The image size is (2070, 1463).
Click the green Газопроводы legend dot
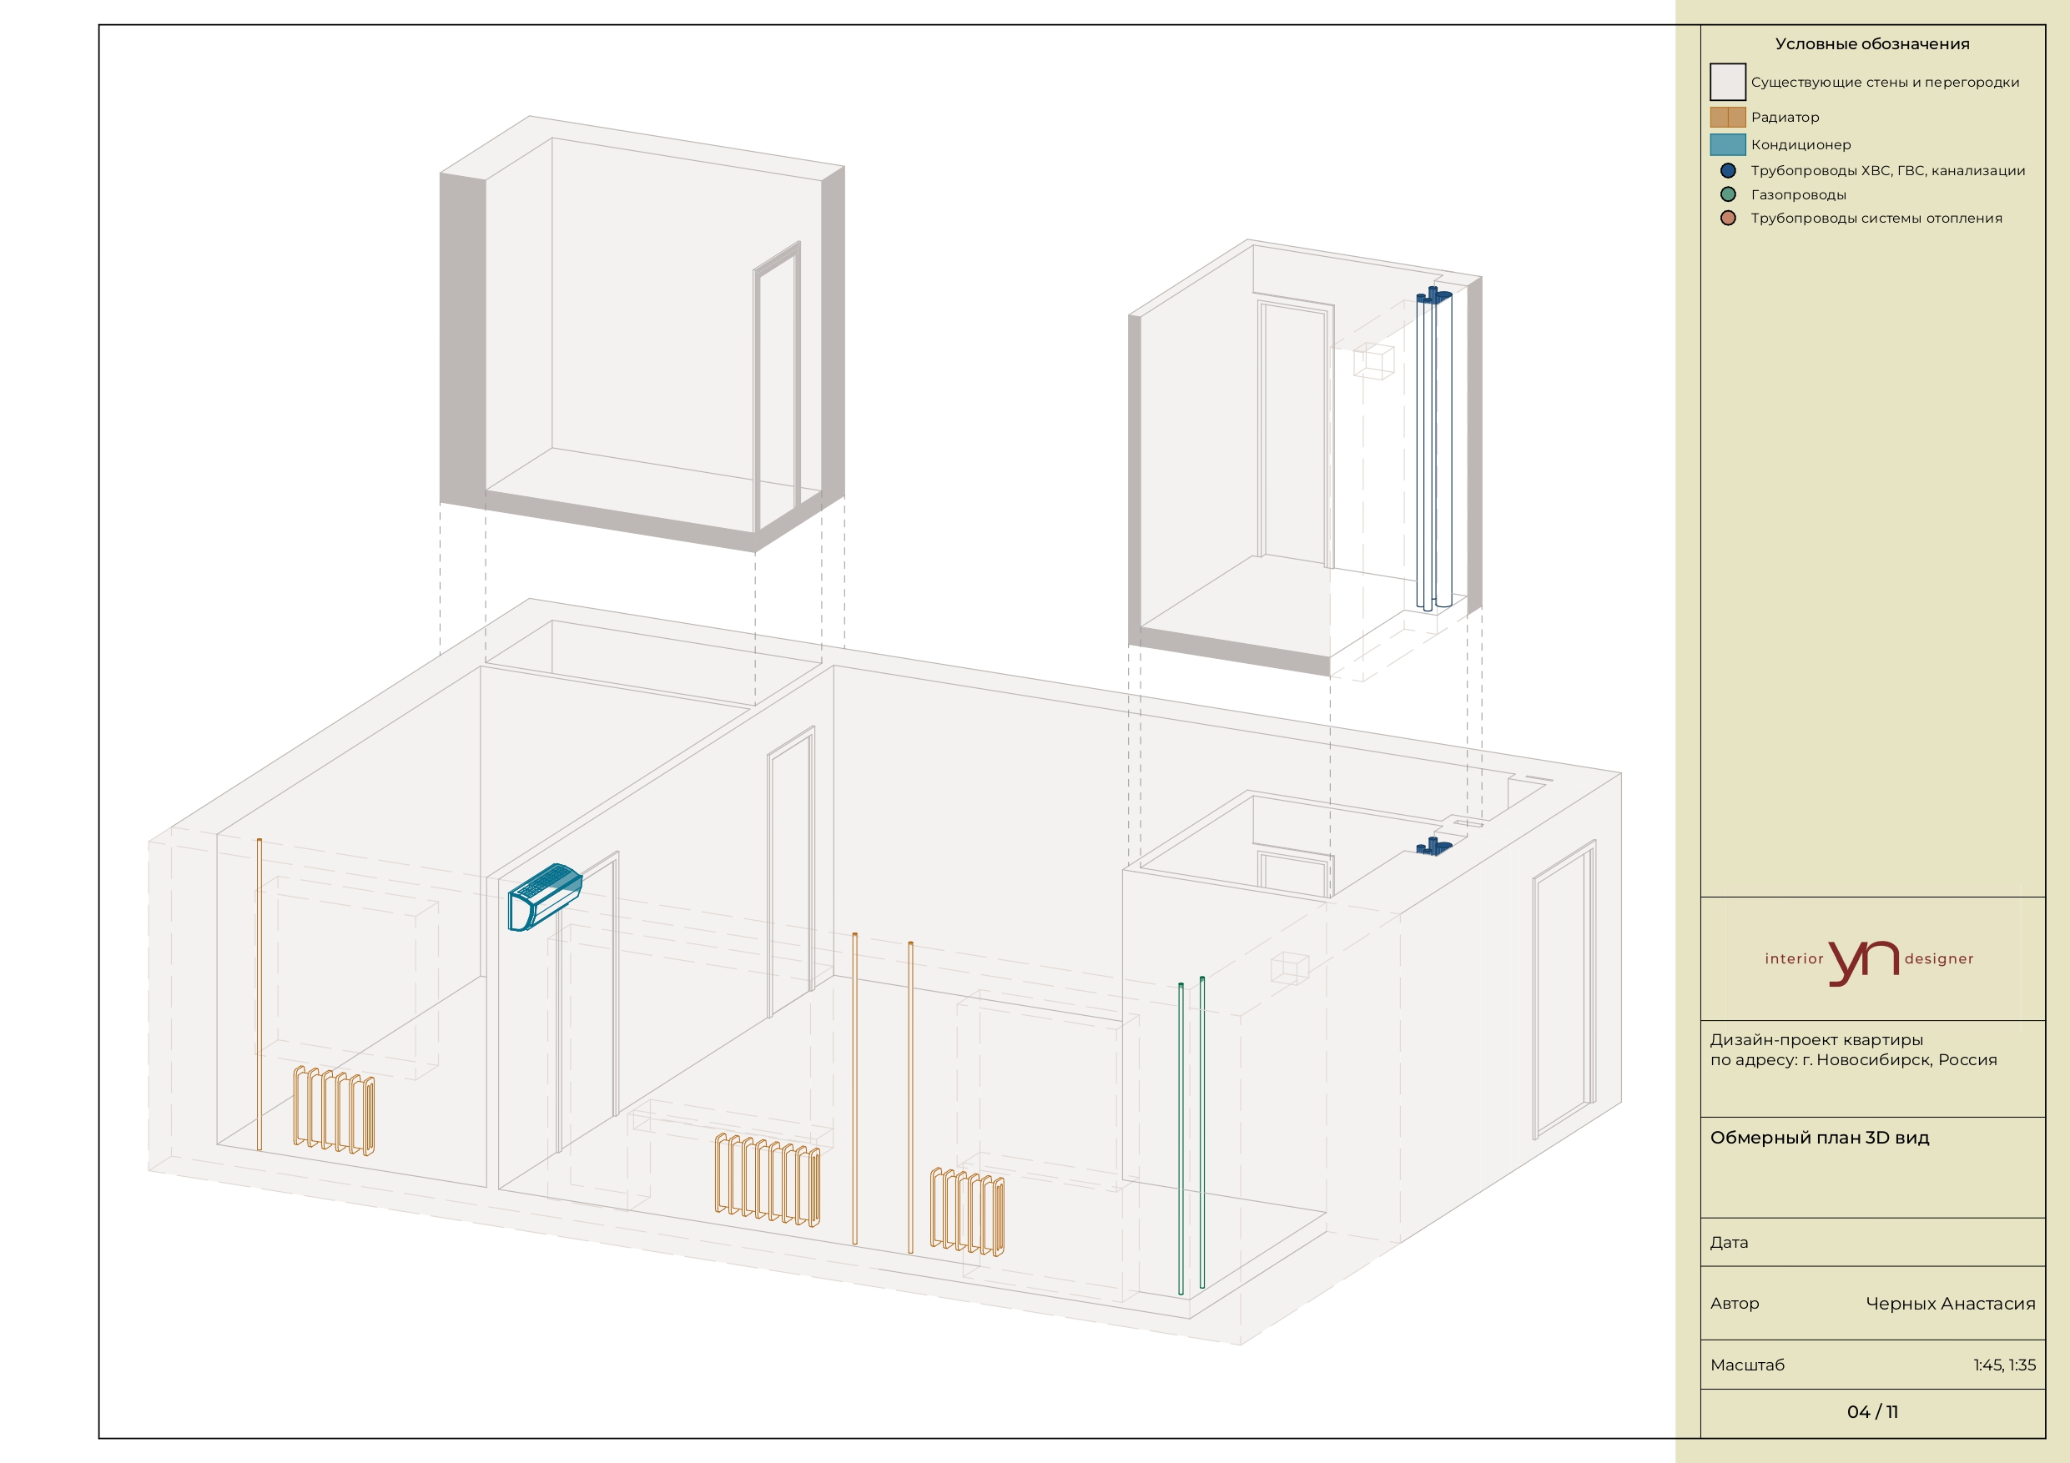(1727, 194)
